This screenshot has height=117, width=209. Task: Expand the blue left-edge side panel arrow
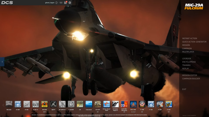coord(2,62)
